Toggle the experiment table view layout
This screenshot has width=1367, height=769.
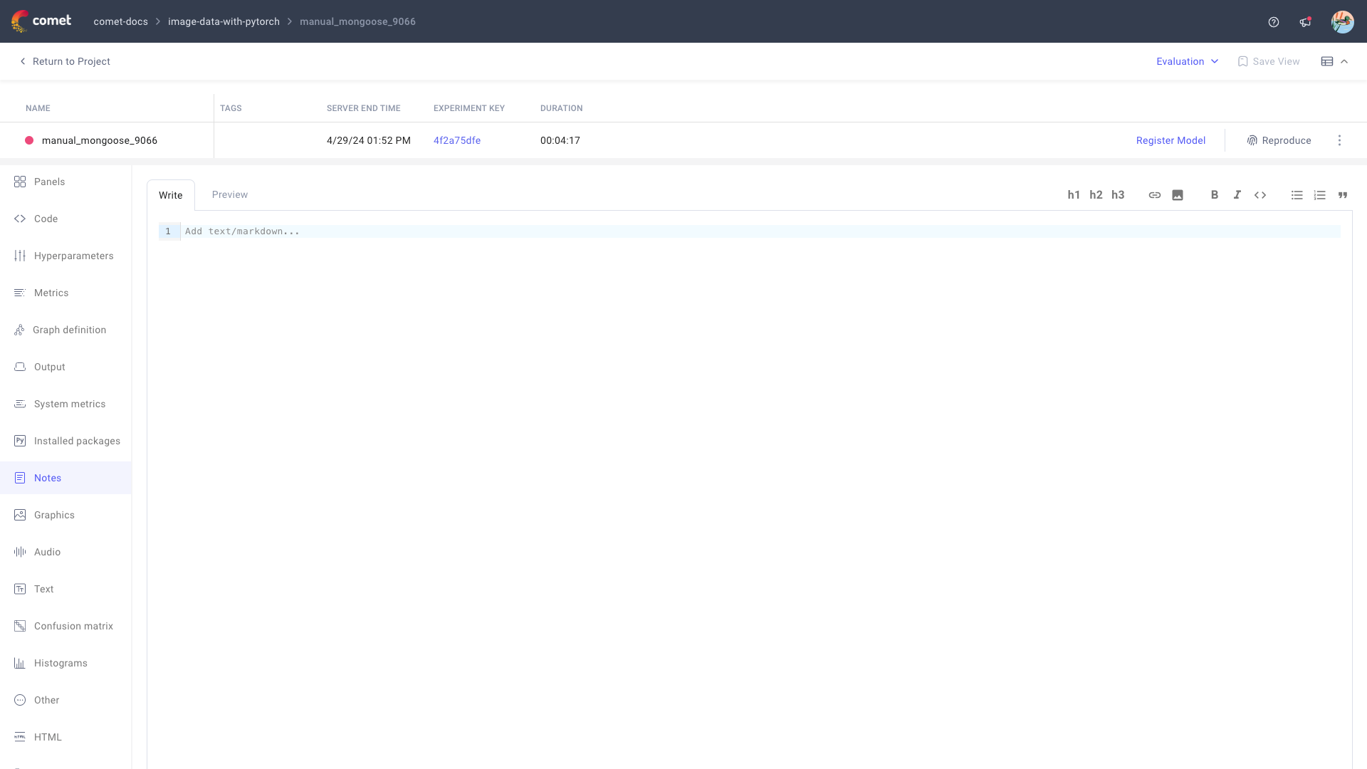pos(1329,61)
